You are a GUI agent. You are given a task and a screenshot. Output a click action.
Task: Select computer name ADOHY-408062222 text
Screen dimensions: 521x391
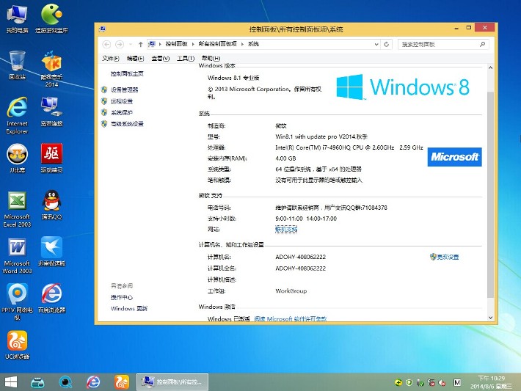[x=300, y=257]
